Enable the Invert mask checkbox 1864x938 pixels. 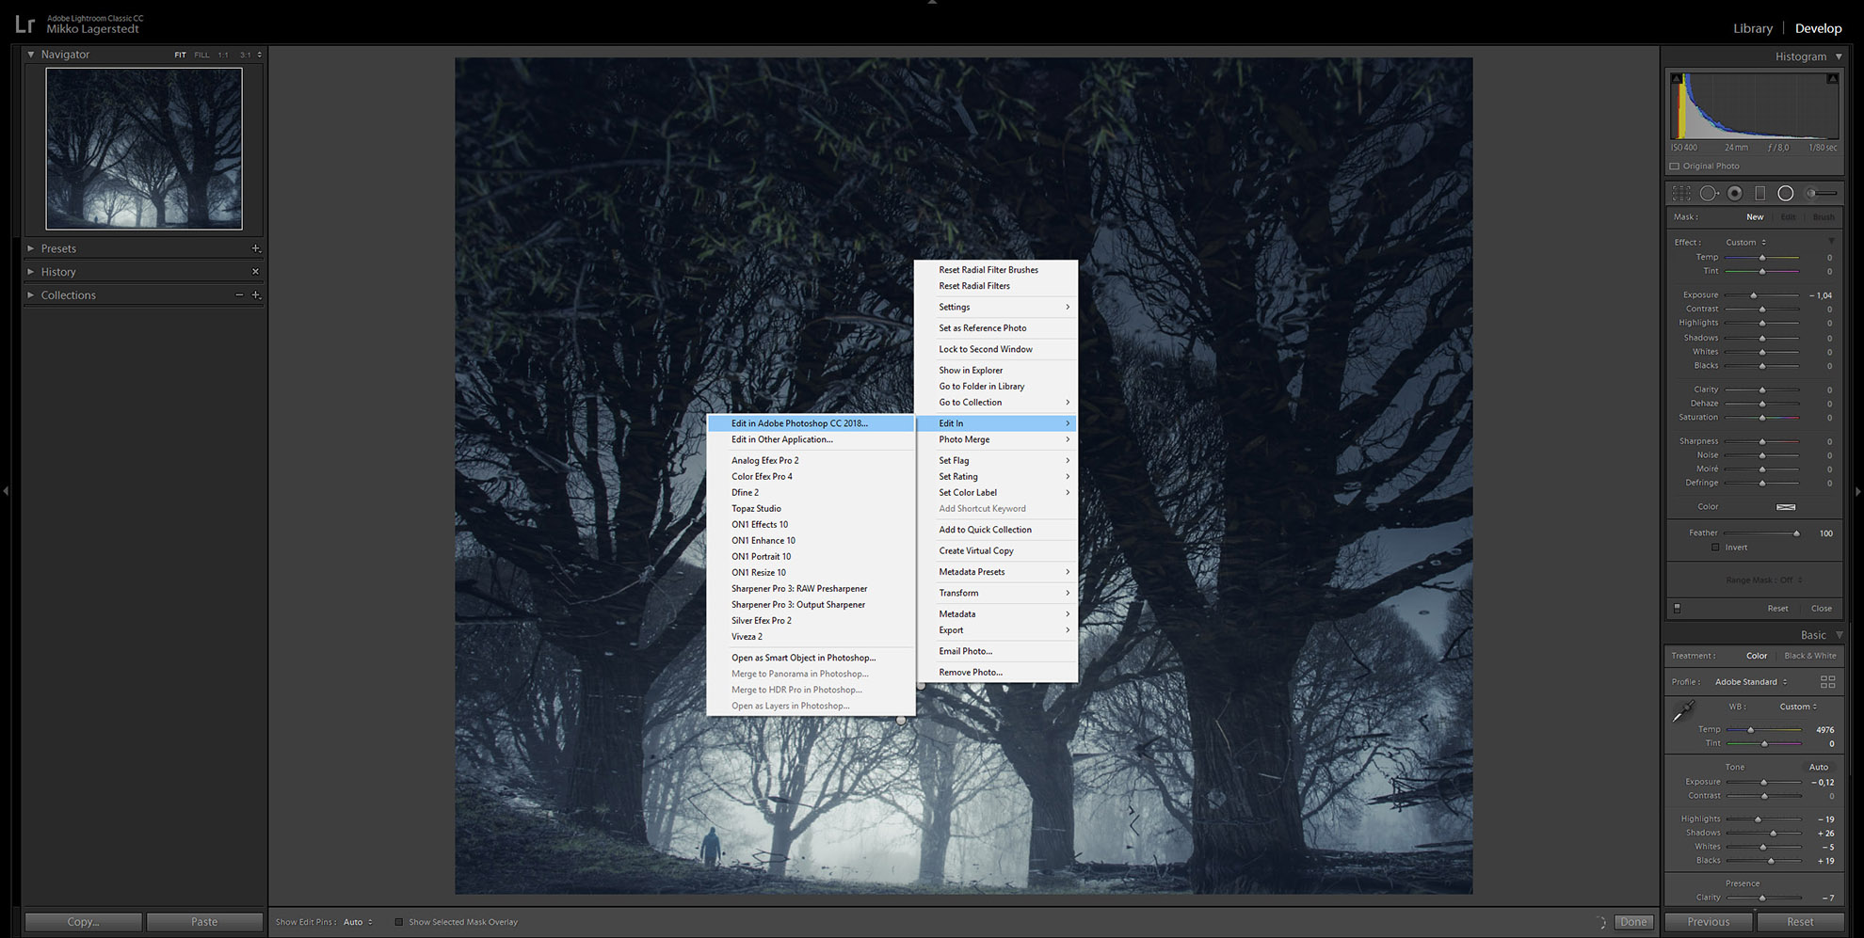pos(1715,548)
